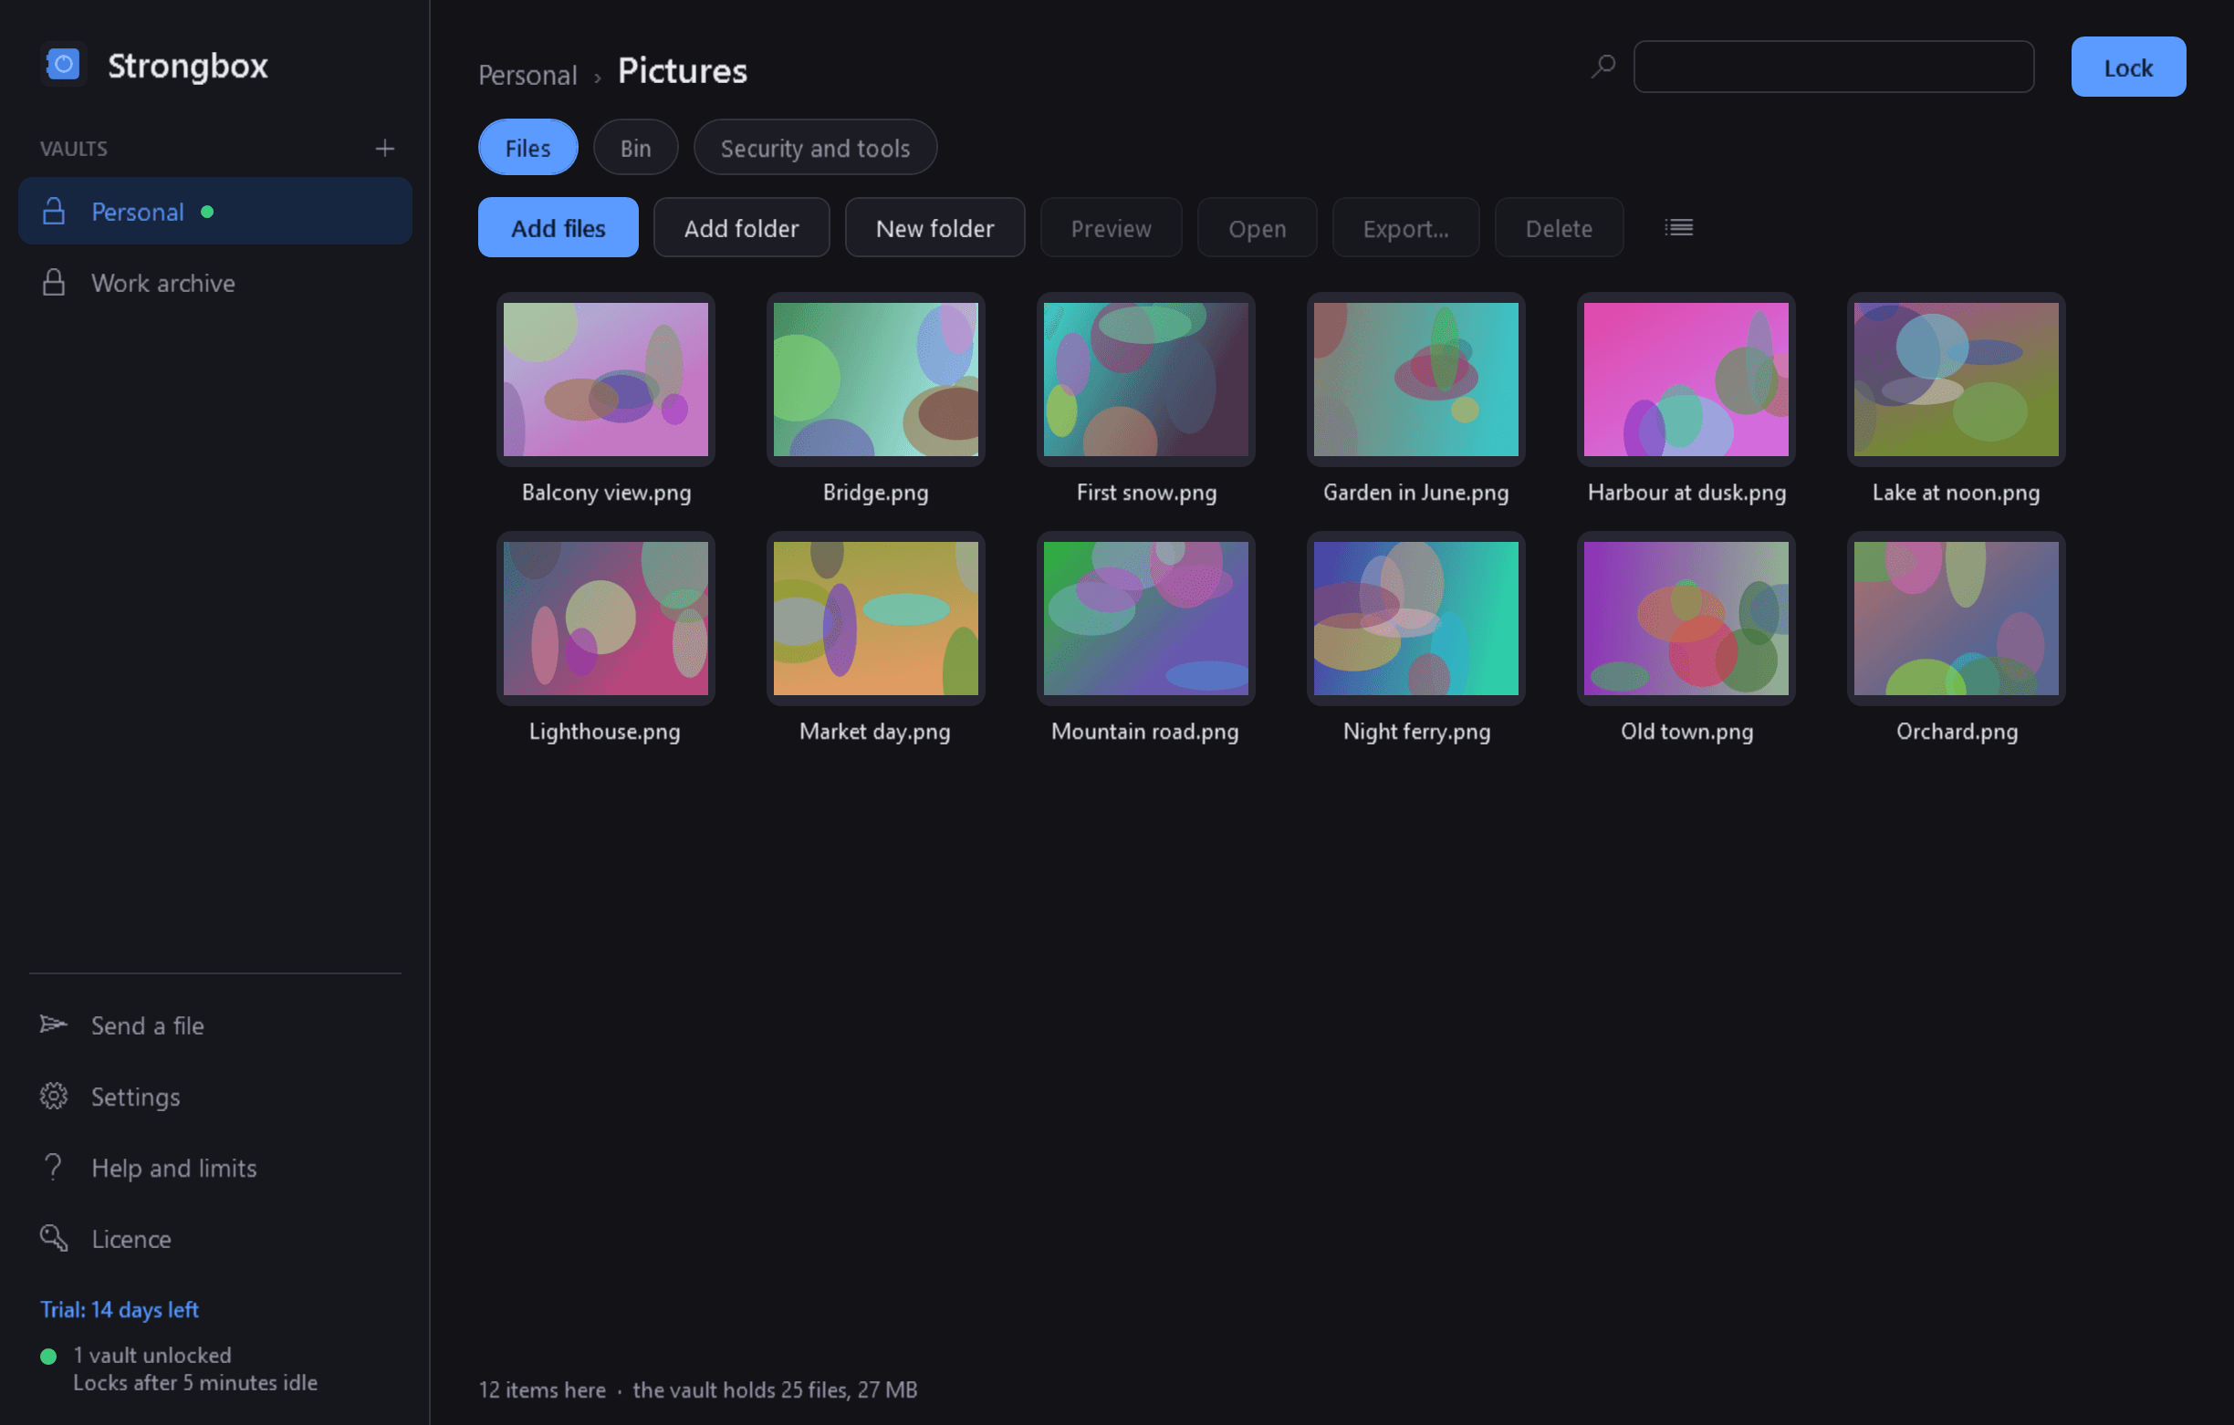2234x1425 pixels.
Task: Switch to list view layout icon
Action: 1678,227
